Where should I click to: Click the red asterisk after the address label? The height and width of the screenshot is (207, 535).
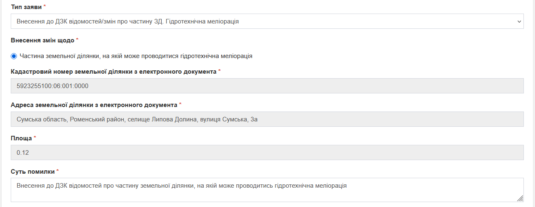click(x=181, y=105)
